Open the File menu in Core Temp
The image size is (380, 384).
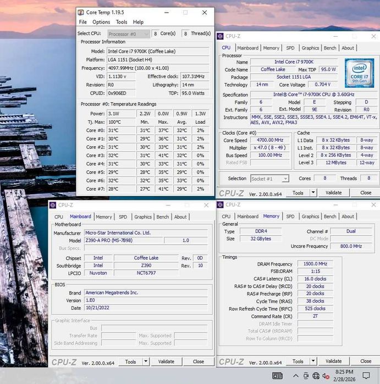tap(83, 22)
